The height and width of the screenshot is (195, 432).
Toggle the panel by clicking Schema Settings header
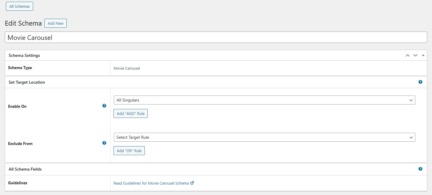coord(24,55)
